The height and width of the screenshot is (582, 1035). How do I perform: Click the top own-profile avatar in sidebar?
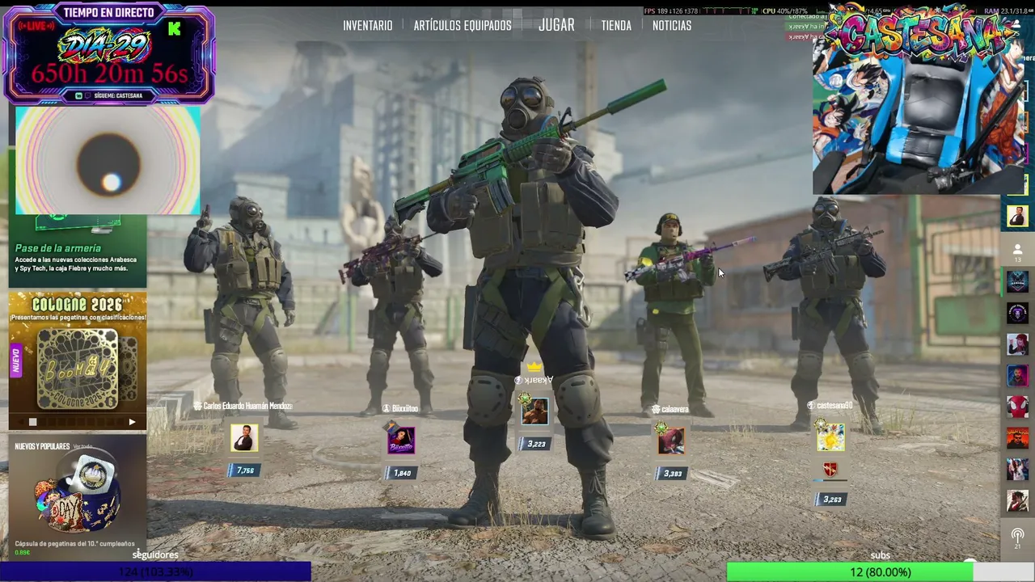click(x=1017, y=217)
